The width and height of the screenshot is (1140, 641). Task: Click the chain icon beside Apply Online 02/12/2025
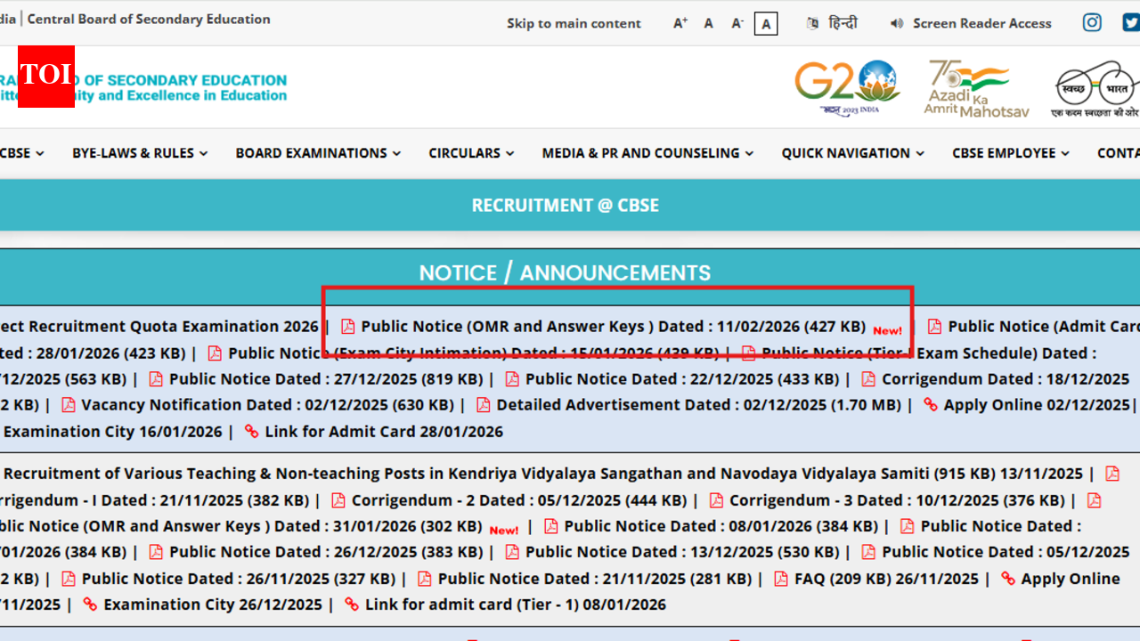930,404
